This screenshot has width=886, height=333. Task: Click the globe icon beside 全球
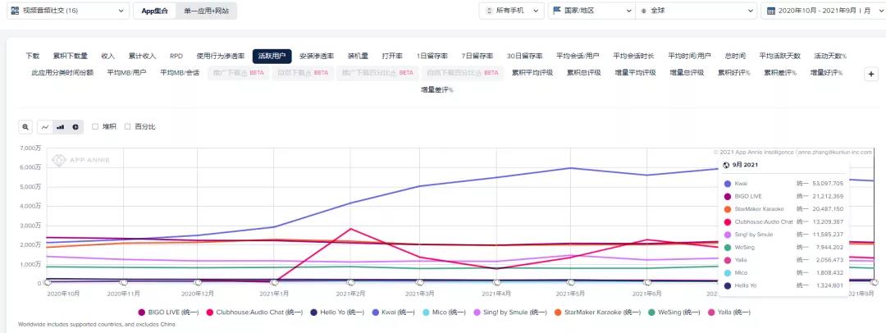(643, 11)
